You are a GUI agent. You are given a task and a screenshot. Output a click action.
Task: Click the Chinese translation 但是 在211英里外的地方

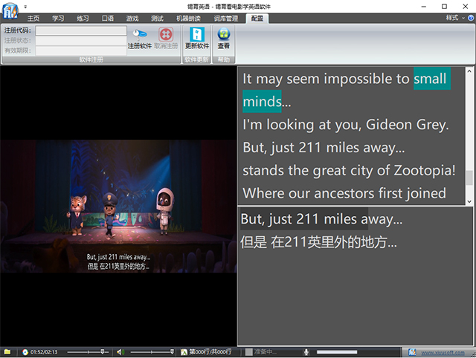tap(318, 242)
